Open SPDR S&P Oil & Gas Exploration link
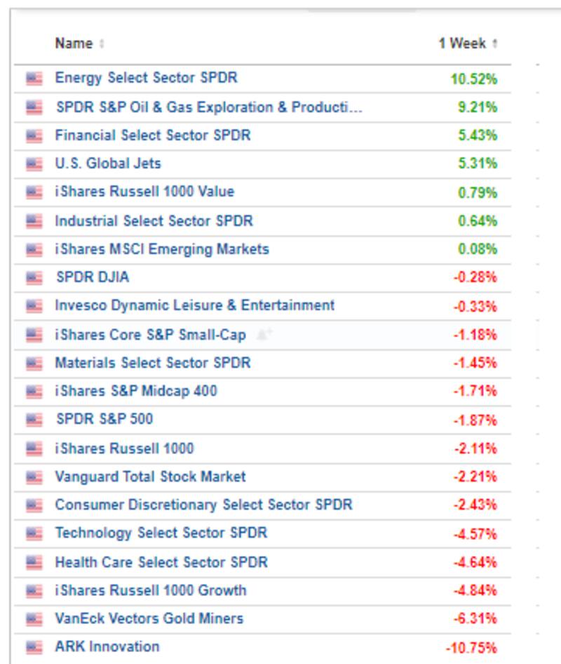 [209, 107]
